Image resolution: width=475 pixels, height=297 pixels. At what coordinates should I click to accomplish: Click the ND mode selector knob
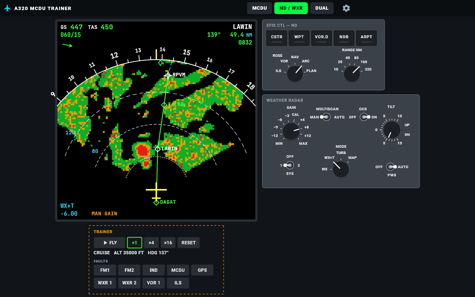(x=295, y=74)
